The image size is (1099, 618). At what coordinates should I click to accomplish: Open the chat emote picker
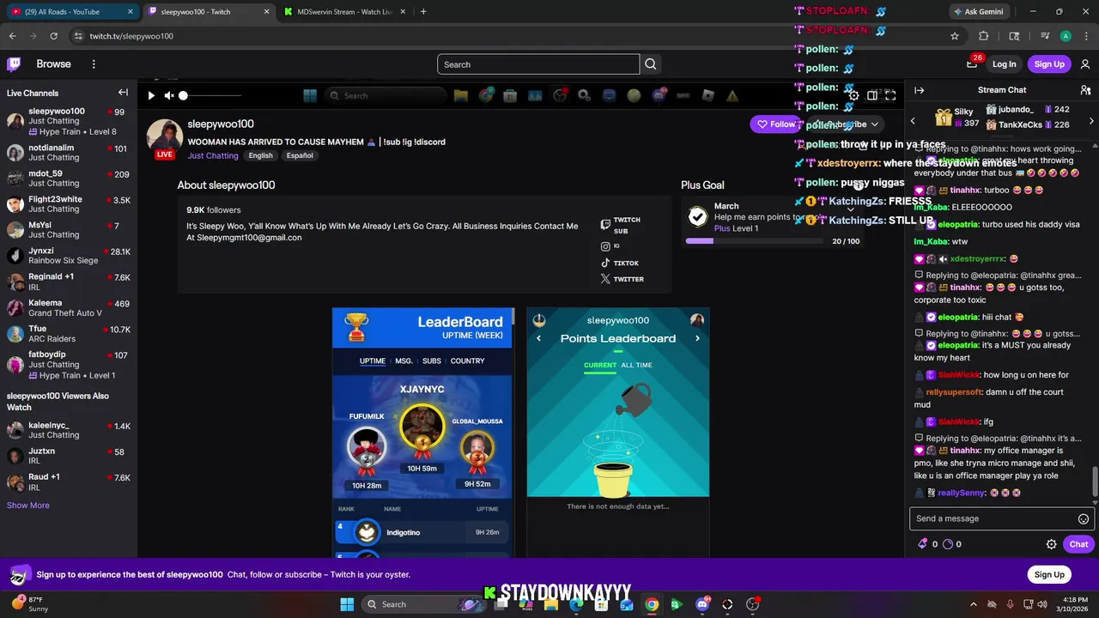click(1084, 518)
